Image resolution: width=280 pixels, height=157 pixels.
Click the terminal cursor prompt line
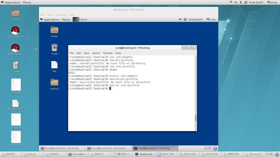point(90,89)
